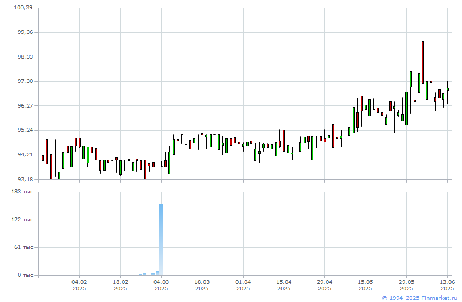462x302 pixels.
Task: Click date label 01.04 2025
Action: pyautogui.click(x=243, y=285)
